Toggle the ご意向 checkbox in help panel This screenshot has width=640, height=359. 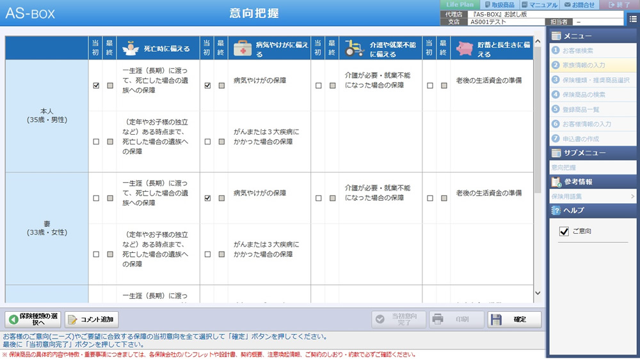(x=564, y=231)
